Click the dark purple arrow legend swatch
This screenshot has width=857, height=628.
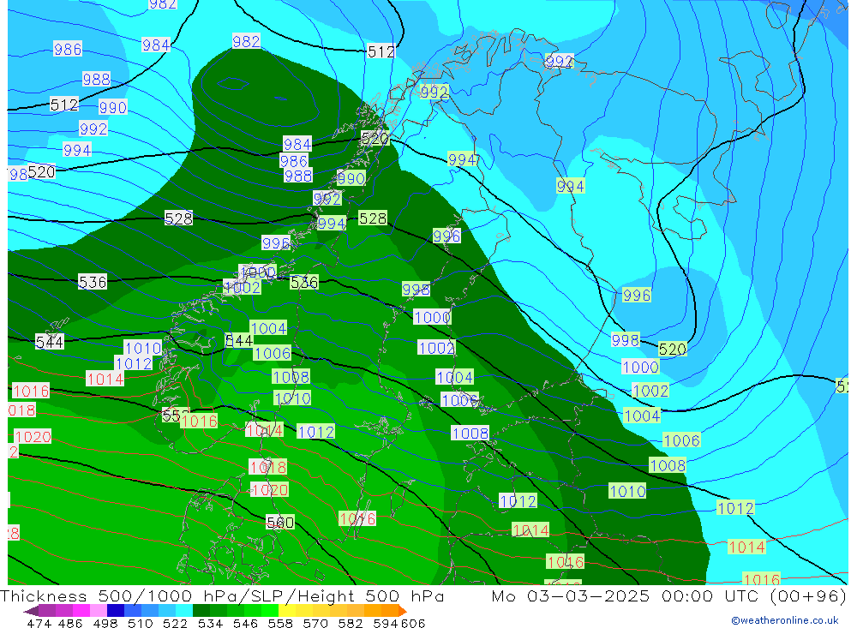31,611
